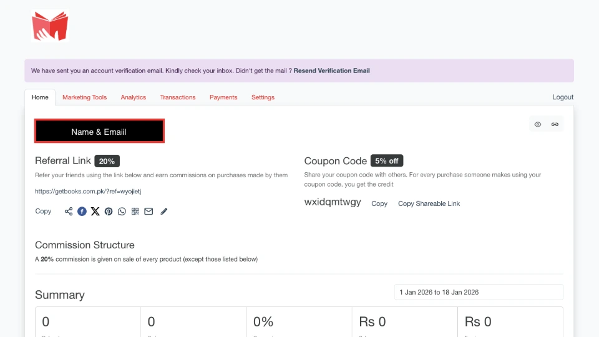Share referral link by email icon
Image resolution: width=599 pixels, height=337 pixels.
click(x=149, y=212)
